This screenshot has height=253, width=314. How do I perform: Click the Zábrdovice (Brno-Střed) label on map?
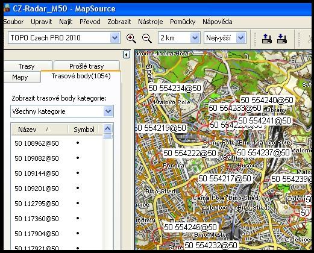pos(236,207)
